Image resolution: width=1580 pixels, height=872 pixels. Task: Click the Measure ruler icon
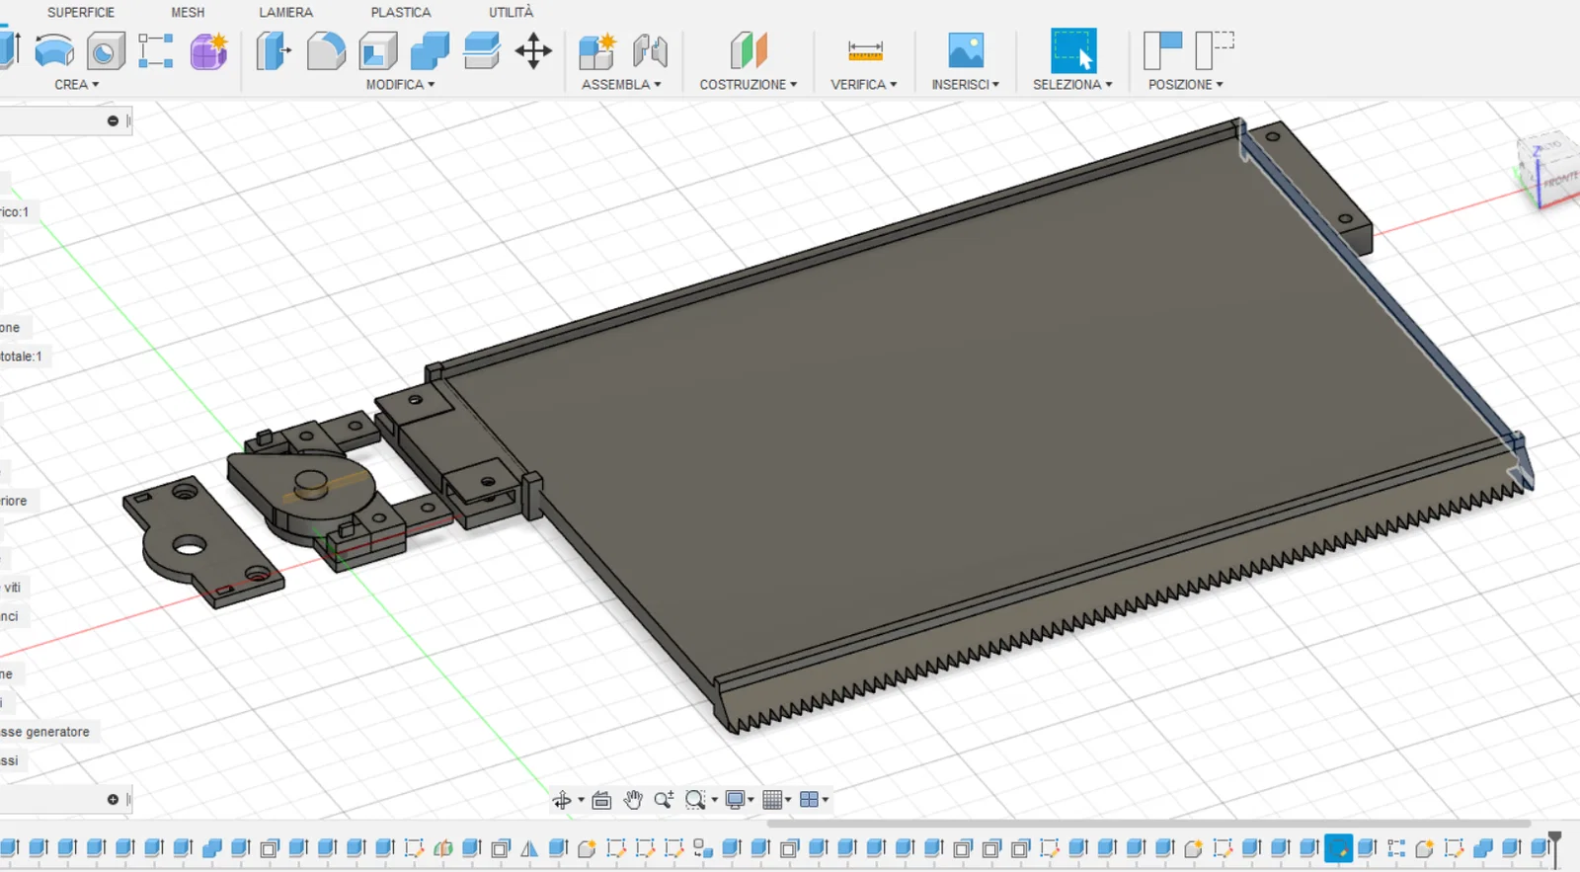click(x=865, y=50)
